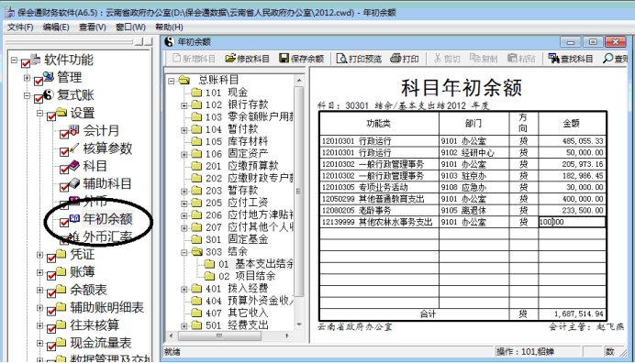Open 辅助账明细表 in left tree
Screen dimensions: 635x363
107,307
